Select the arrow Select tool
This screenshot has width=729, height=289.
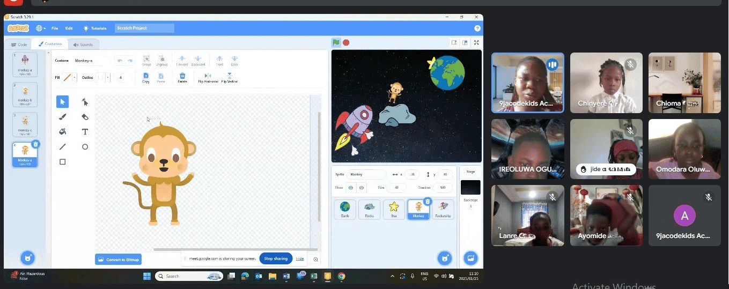click(63, 102)
